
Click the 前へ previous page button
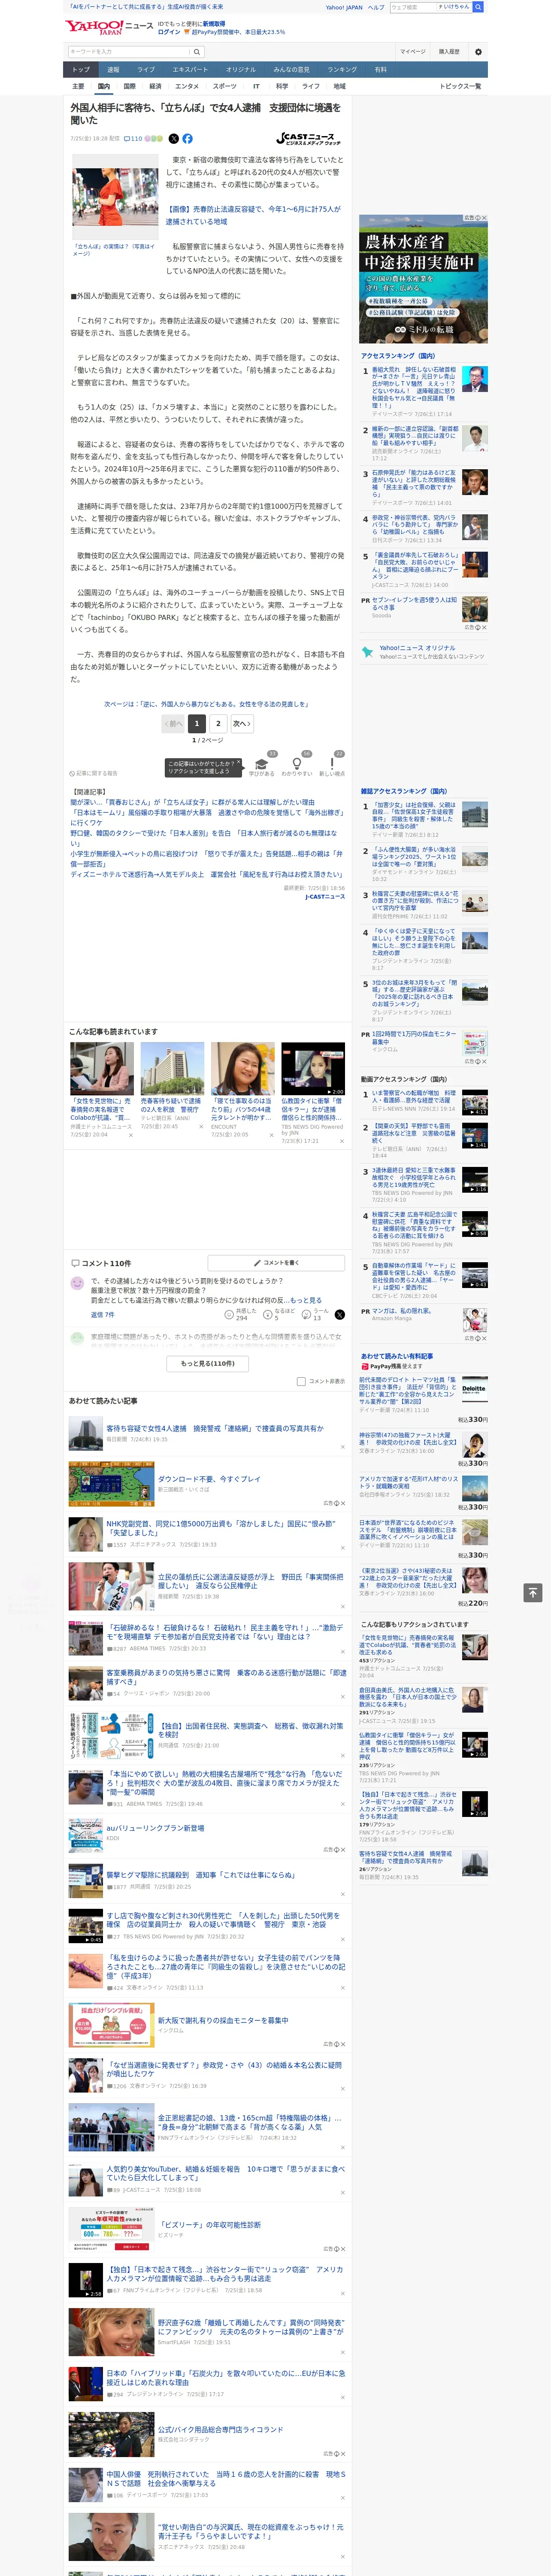coord(174,723)
